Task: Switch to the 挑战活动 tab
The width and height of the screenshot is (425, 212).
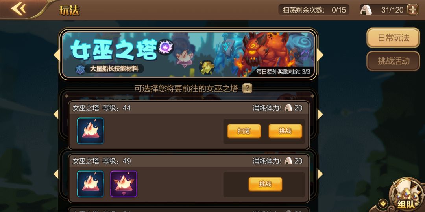Action: (x=393, y=61)
